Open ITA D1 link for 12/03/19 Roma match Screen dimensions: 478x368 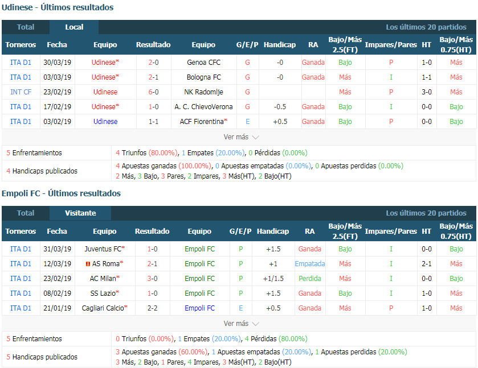[x=21, y=263]
